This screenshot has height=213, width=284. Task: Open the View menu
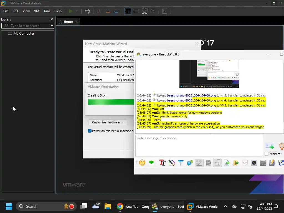26,11
